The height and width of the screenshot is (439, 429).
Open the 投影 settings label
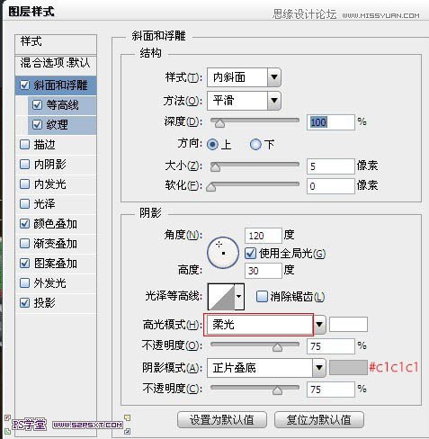[x=44, y=303]
